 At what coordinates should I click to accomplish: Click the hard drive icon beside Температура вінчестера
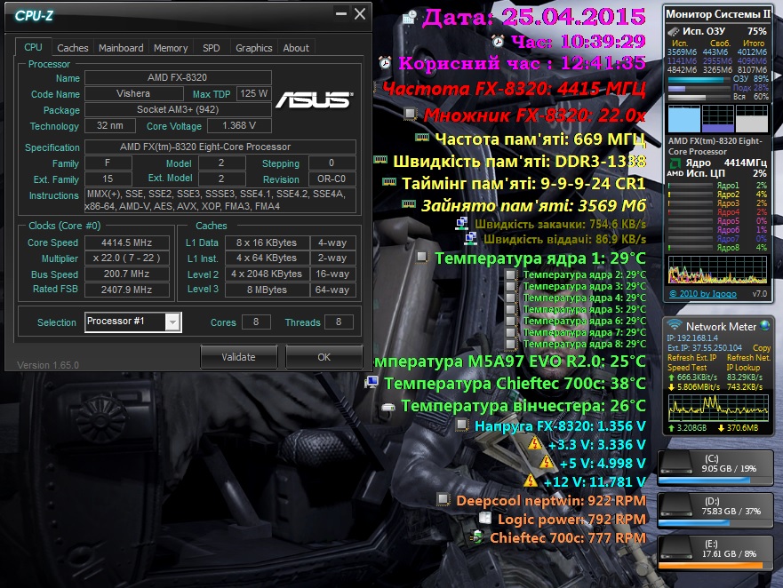388,408
